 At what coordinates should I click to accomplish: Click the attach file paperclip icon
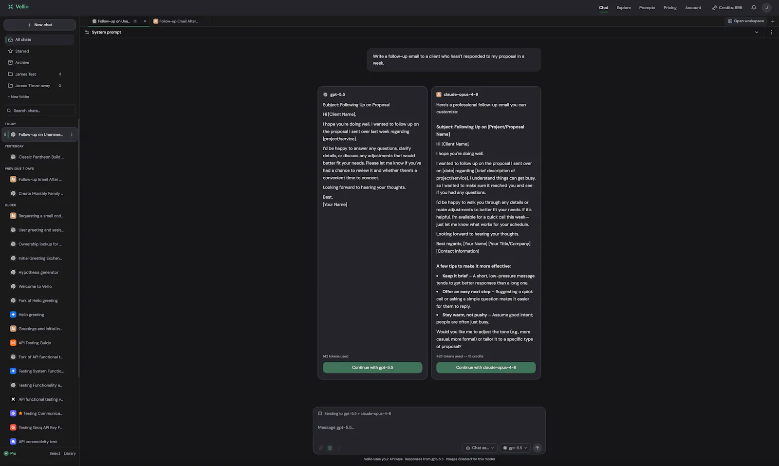coord(321,448)
